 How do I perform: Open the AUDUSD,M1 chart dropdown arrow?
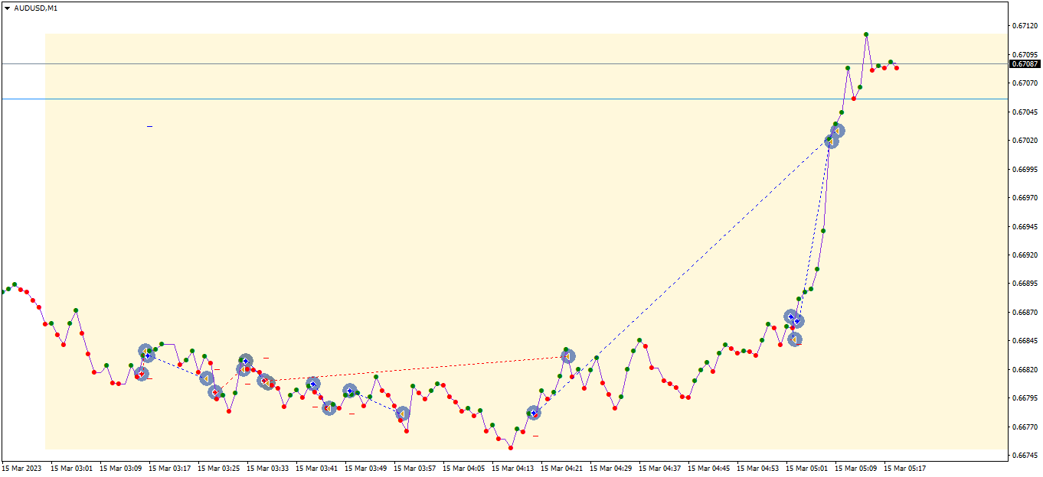click(x=8, y=8)
